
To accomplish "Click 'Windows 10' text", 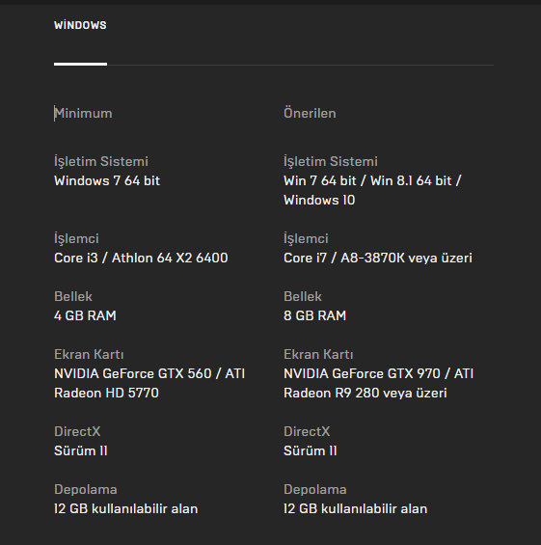I will click(319, 201).
